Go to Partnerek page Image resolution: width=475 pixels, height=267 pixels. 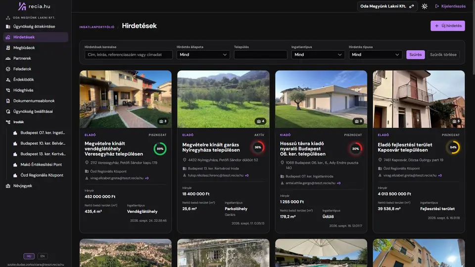click(x=36, y=58)
